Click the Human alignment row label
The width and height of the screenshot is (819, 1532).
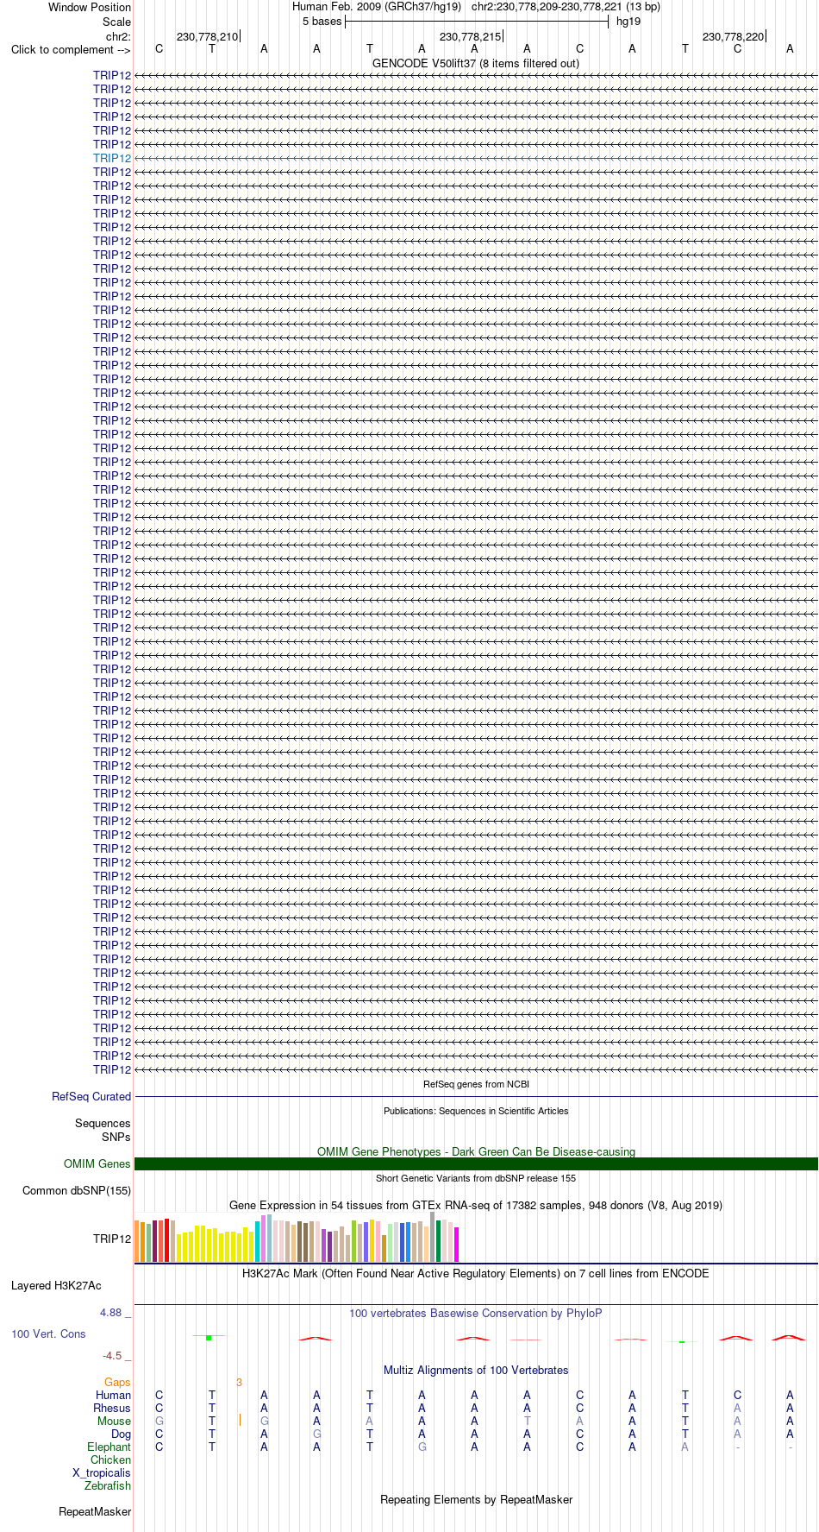114,1396
